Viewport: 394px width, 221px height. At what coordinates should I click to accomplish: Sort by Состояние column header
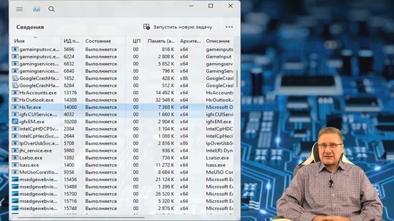(104, 41)
